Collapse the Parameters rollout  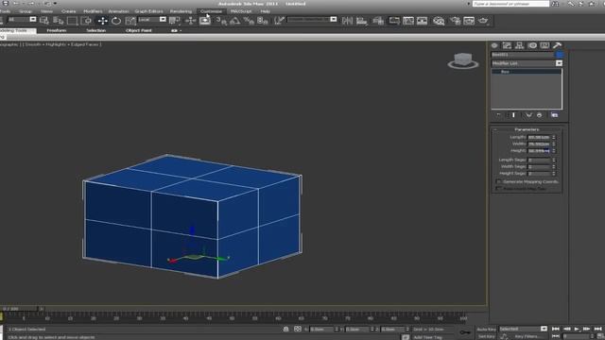[x=527, y=129]
